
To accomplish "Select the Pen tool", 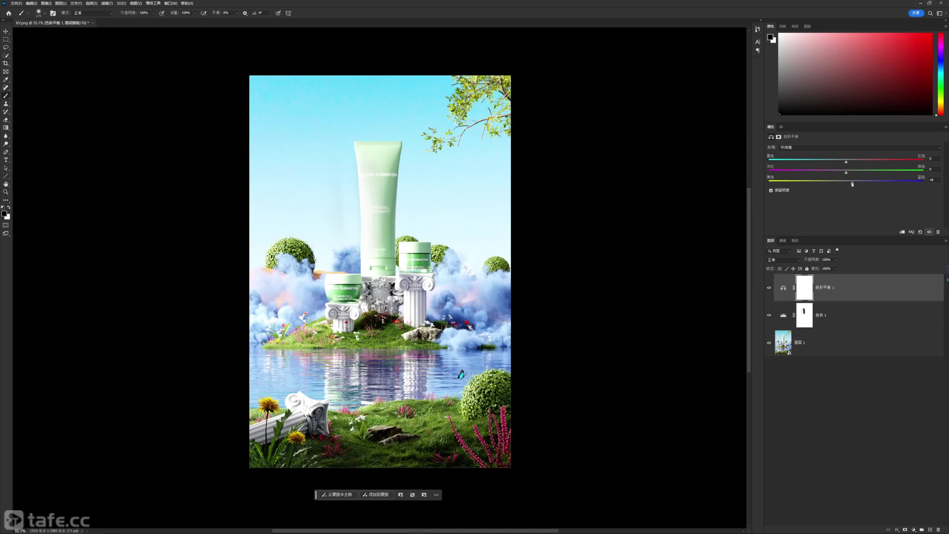I will tap(6, 152).
